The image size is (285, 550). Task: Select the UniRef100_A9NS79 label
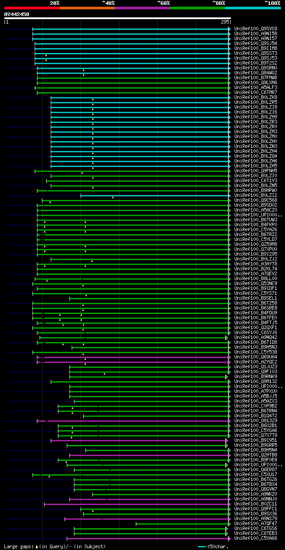click(256, 518)
